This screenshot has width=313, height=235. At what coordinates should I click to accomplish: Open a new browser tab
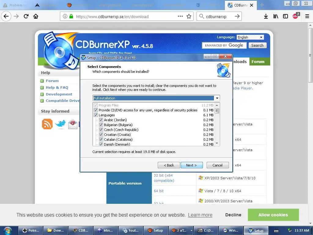tap(262, 5)
